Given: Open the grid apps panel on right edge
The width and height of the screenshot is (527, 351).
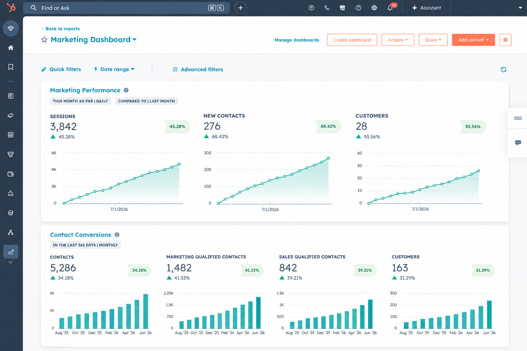Looking at the screenshot, I should pos(518,118).
